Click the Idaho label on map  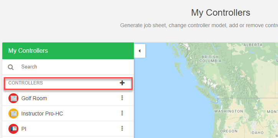[x=257, y=133]
